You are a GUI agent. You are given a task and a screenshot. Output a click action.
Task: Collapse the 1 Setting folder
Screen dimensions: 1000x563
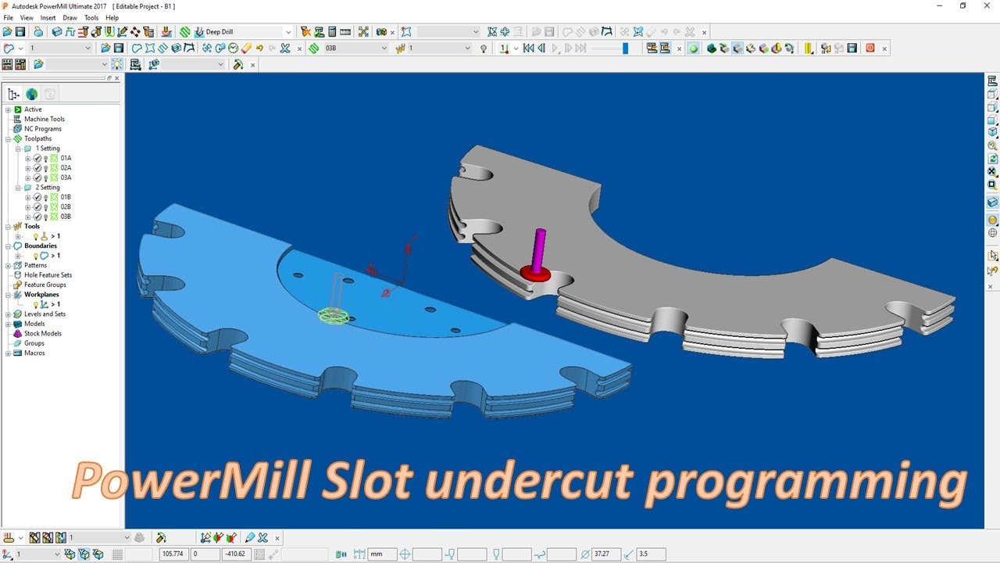click(x=18, y=149)
